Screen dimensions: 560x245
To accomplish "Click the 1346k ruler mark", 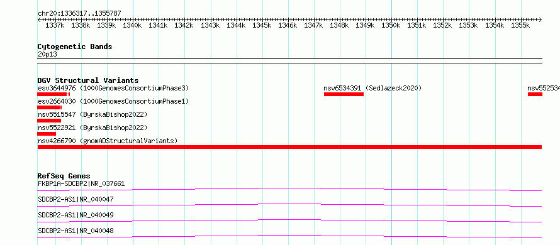I will click(x=288, y=26).
